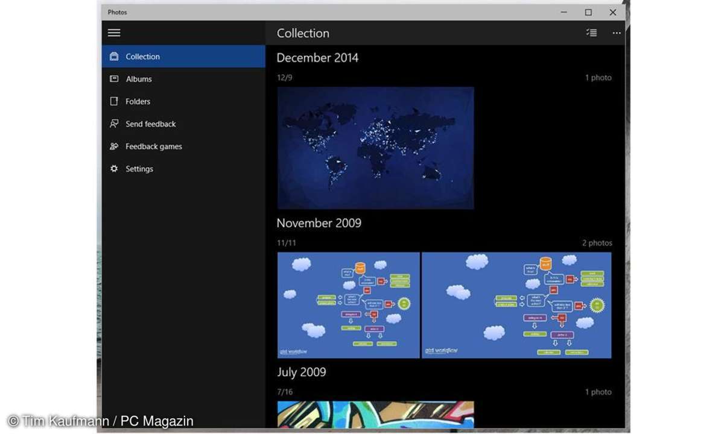
Task: Open the first gtd workflow diagram photo
Action: pos(348,305)
